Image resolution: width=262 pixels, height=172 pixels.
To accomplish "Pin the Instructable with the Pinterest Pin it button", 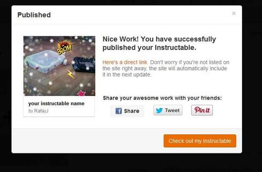I will coord(202,110).
